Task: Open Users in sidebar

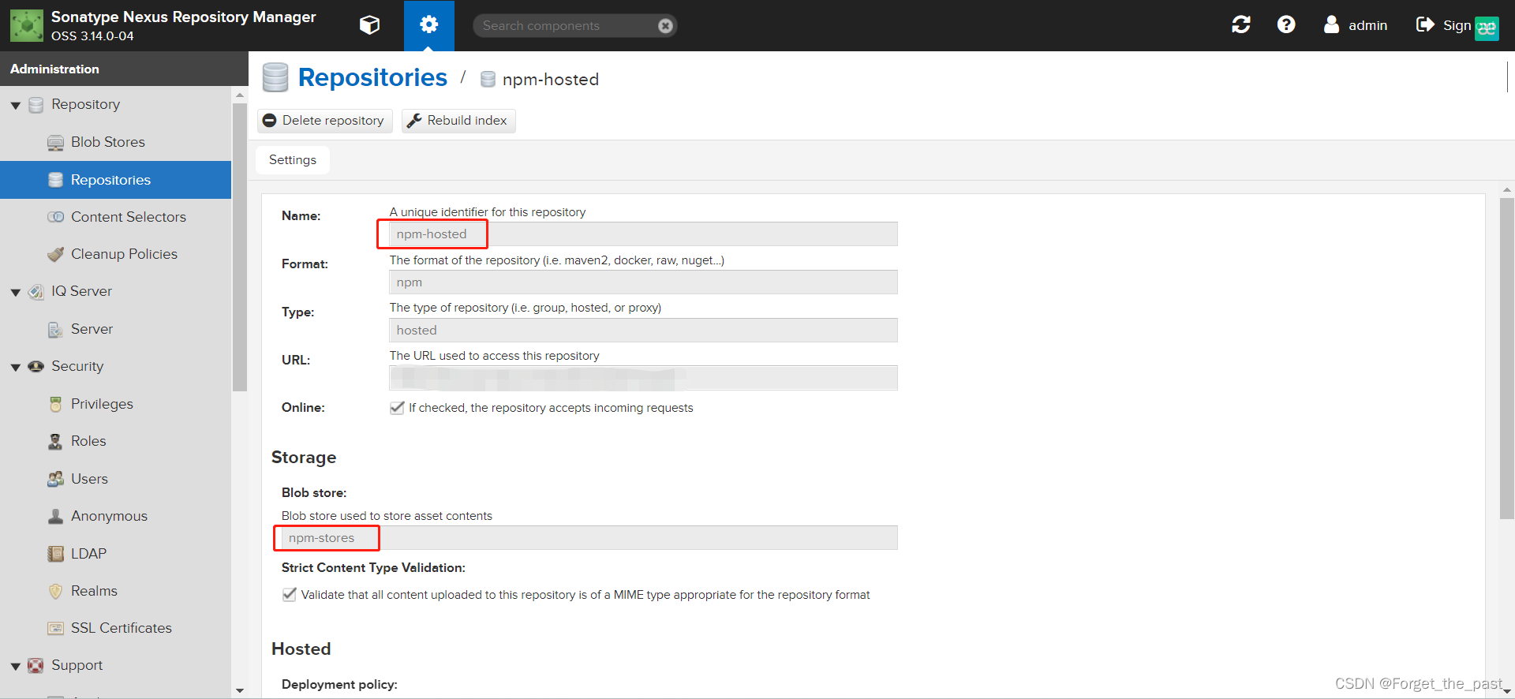Action: click(115, 479)
